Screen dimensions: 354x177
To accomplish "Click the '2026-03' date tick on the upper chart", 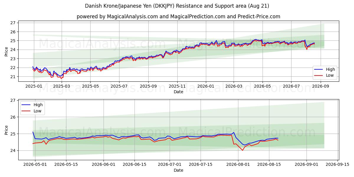I will pos(234,86).
